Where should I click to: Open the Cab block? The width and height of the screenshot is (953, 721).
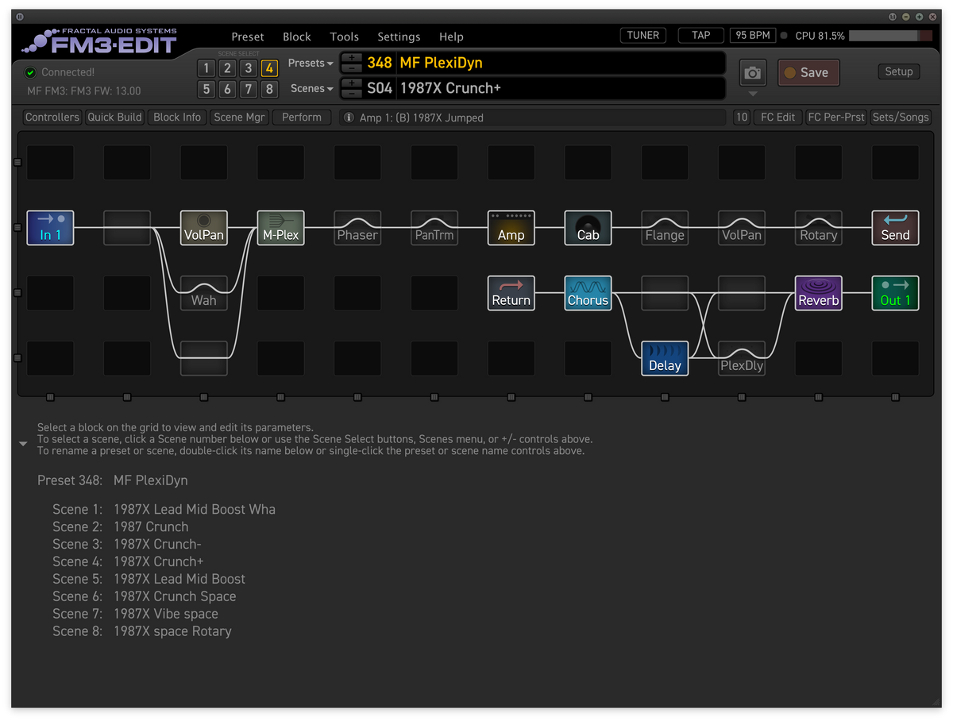coord(588,227)
